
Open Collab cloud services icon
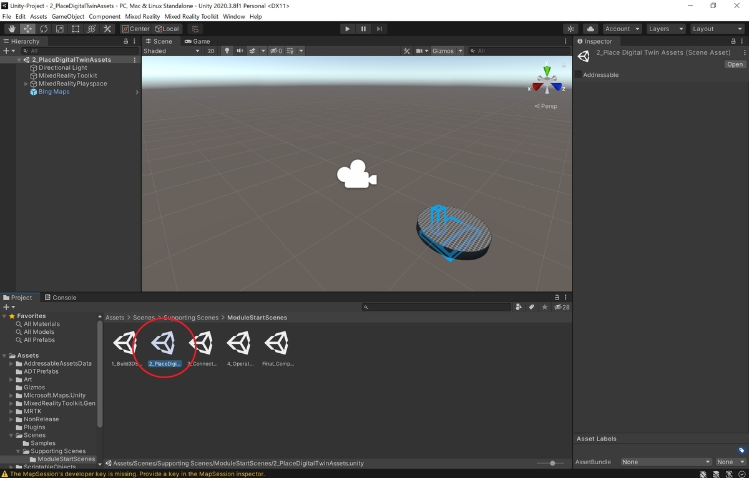(x=590, y=29)
